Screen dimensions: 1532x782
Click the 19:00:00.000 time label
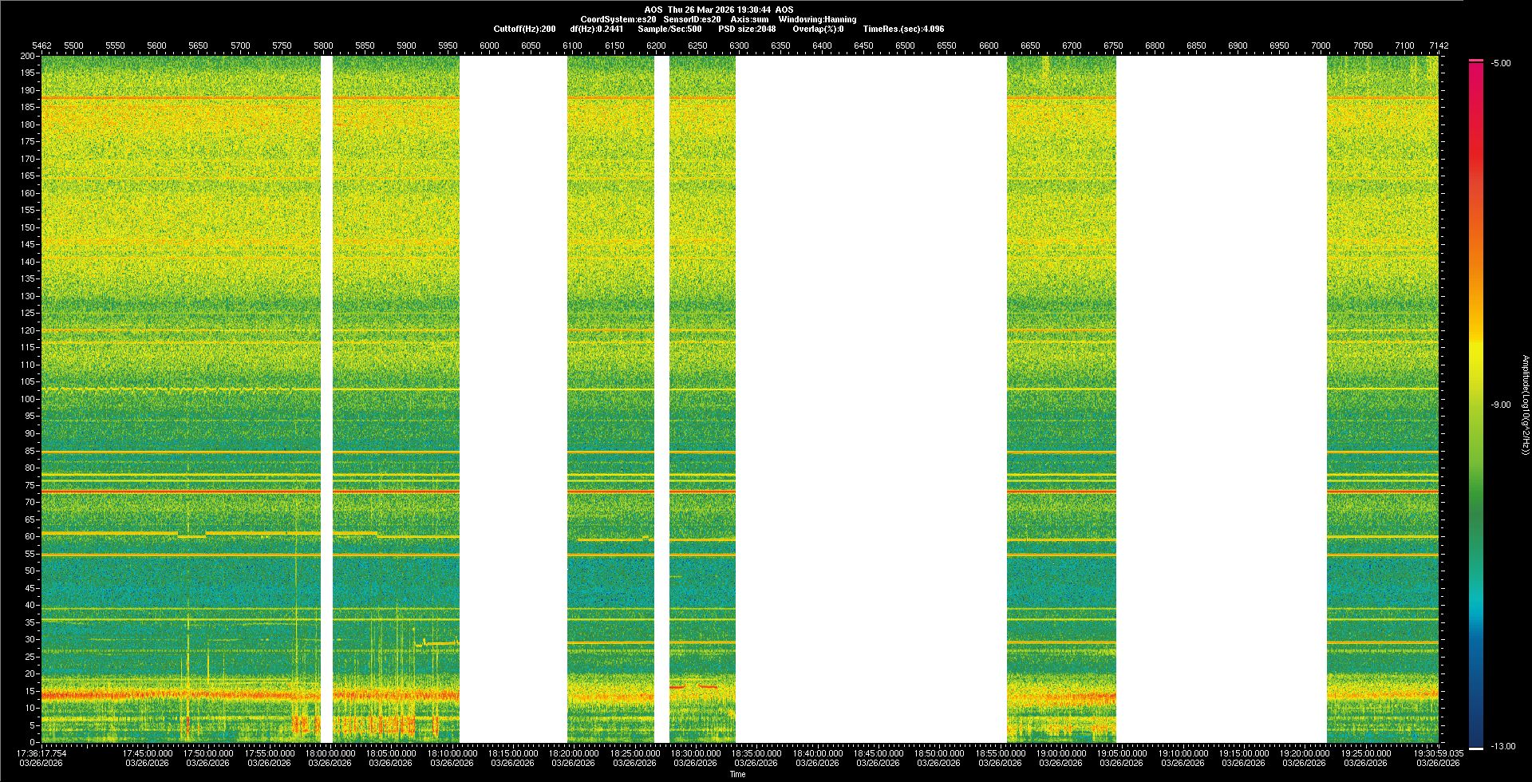tap(1060, 753)
